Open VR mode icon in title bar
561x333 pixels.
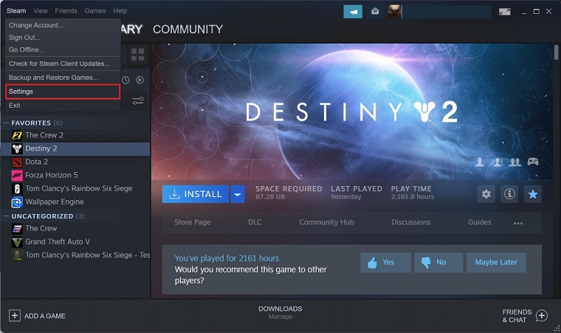[x=504, y=12]
